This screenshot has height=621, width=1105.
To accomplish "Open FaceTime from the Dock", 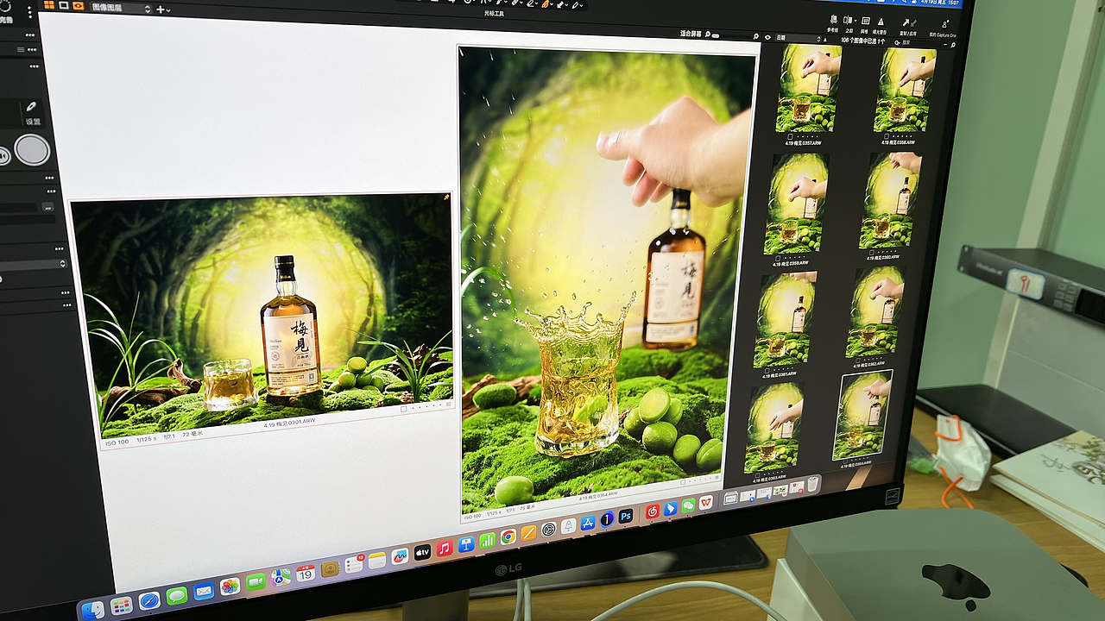I will 256,581.
